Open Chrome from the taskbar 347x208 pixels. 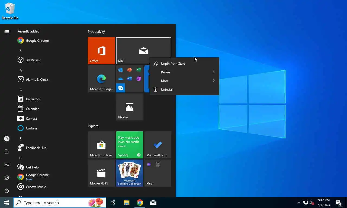[x=140, y=203]
